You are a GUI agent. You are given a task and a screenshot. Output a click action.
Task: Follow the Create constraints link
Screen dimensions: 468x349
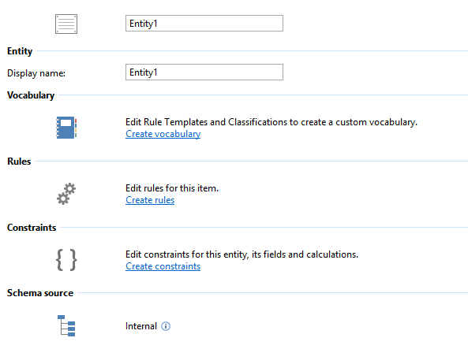click(x=163, y=266)
